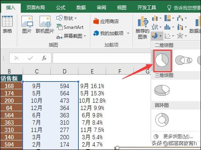This screenshot has width=201, height=150.
Task: Select column C header
Action: pyautogui.click(x=37, y=71)
